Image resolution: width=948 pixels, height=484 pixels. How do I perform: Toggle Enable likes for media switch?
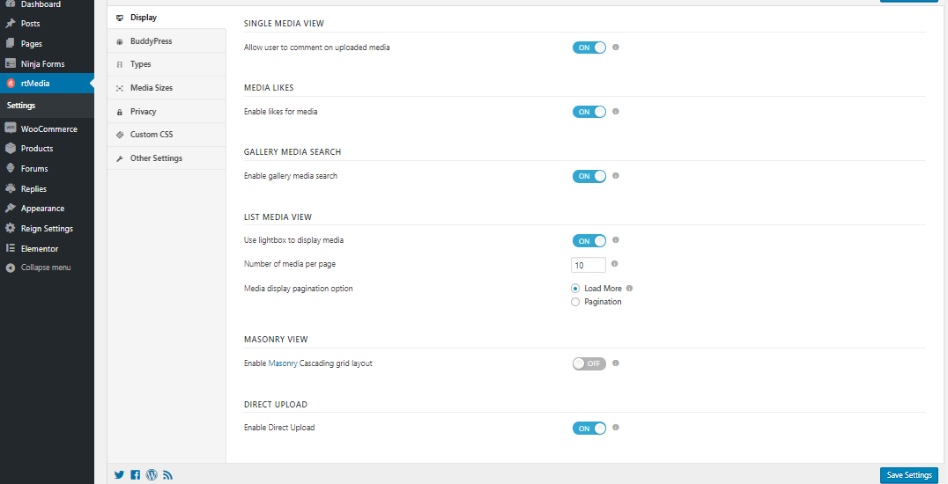[x=589, y=112]
